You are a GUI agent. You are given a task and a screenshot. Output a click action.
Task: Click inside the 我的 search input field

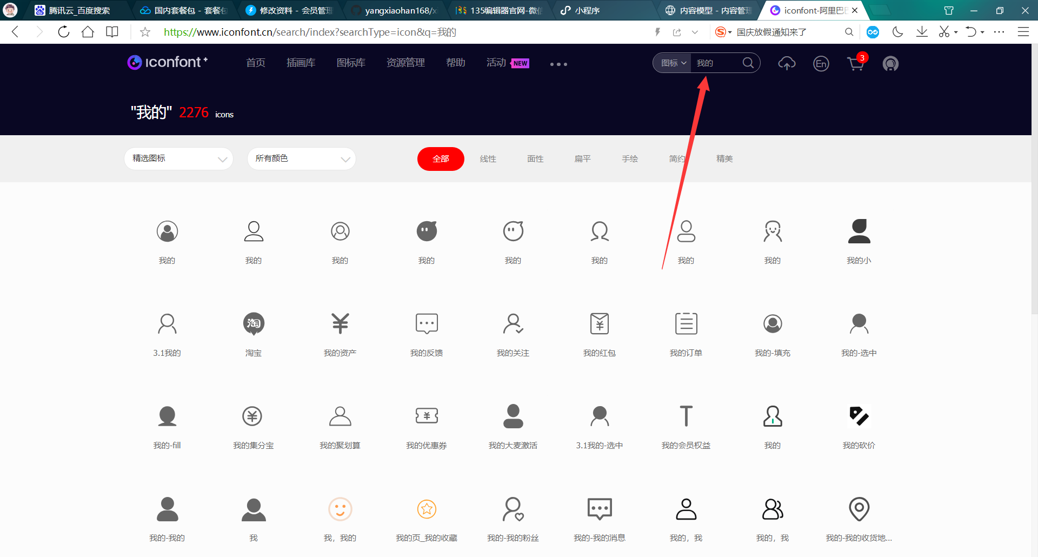pyautogui.click(x=714, y=63)
